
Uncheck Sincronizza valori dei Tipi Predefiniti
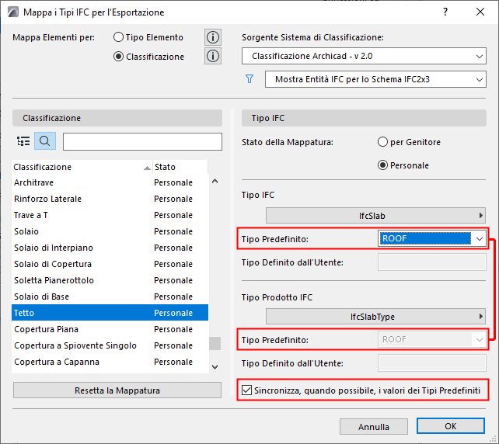pyautogui.click(x=246, y=390)
